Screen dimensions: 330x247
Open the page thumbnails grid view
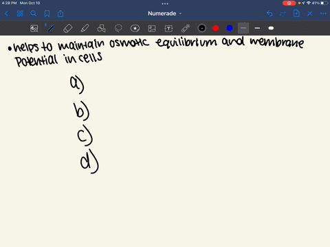pyautogui.click(x=20, y=14)
